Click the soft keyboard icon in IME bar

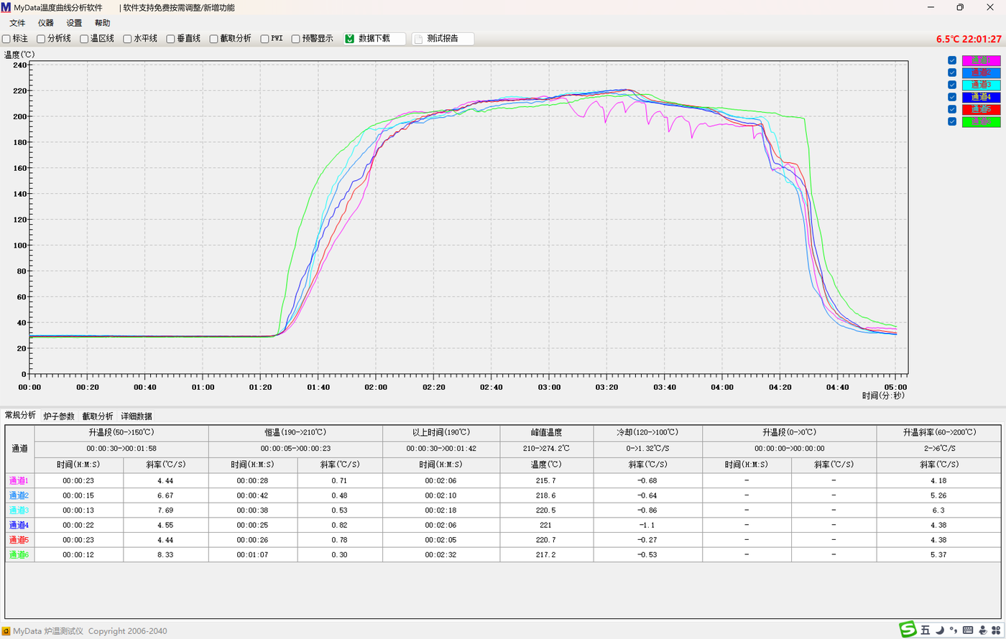click(968, 630)
